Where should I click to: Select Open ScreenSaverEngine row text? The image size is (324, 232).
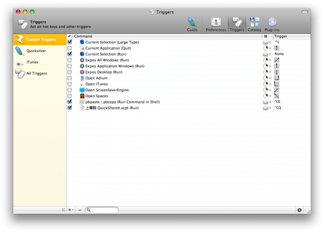107,90
